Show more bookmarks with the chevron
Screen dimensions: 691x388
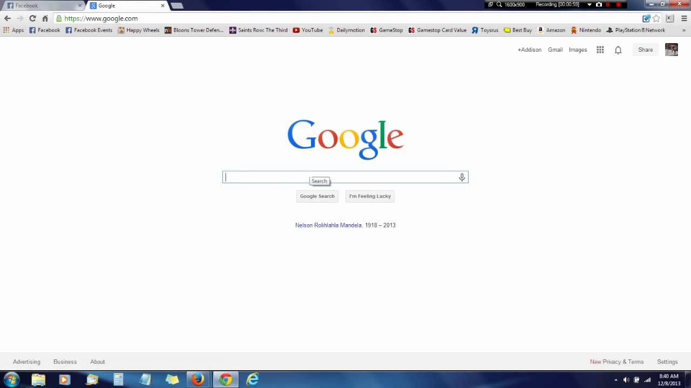click(x=685, y=30)
